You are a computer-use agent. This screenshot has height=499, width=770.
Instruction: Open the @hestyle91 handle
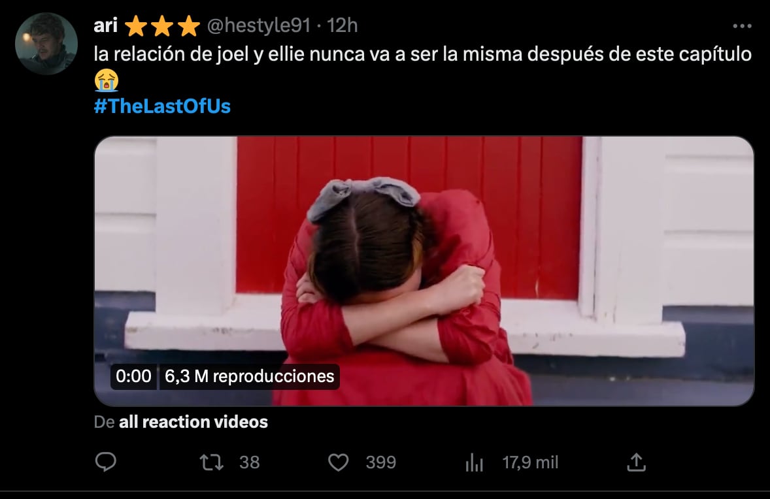coord(259,25)
